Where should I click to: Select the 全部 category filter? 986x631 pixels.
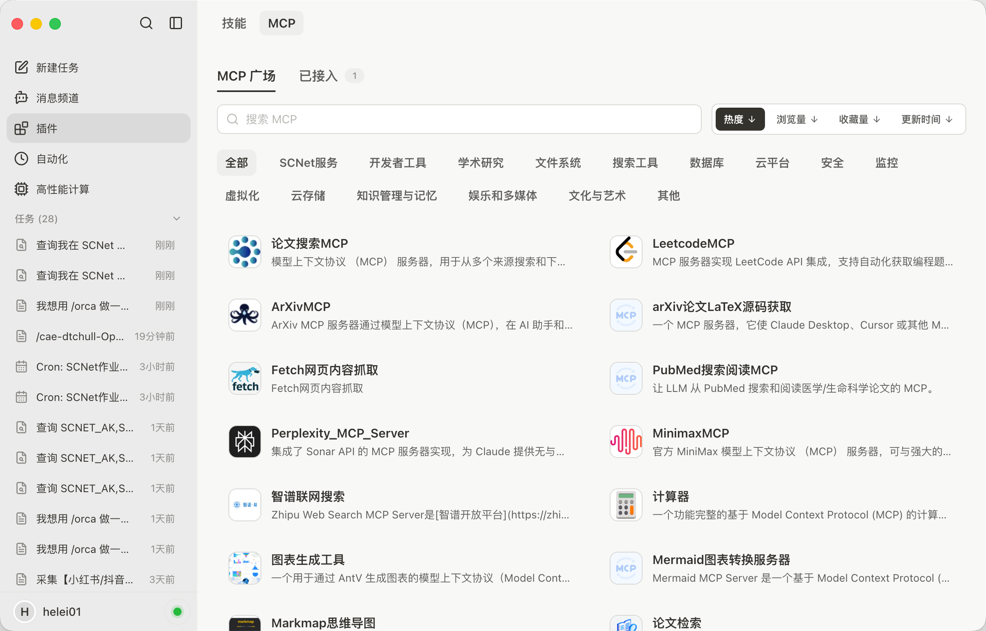237,163
